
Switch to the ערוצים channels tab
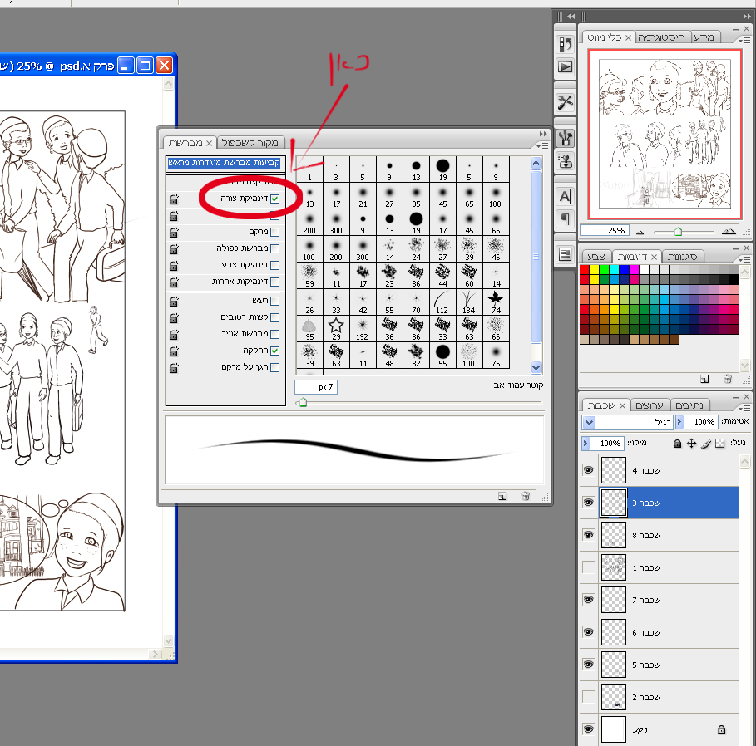click(649, 405)
